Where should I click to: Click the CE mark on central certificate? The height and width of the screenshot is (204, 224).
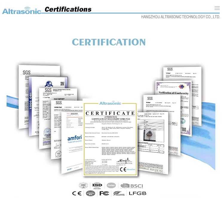tap(123, 169)
